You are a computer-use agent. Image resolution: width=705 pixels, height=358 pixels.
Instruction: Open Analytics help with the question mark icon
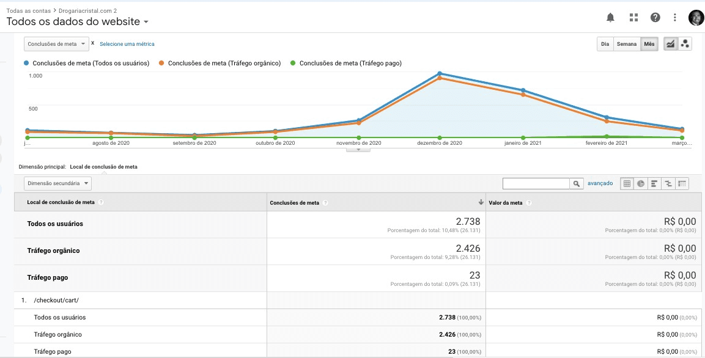click(655, 17)
